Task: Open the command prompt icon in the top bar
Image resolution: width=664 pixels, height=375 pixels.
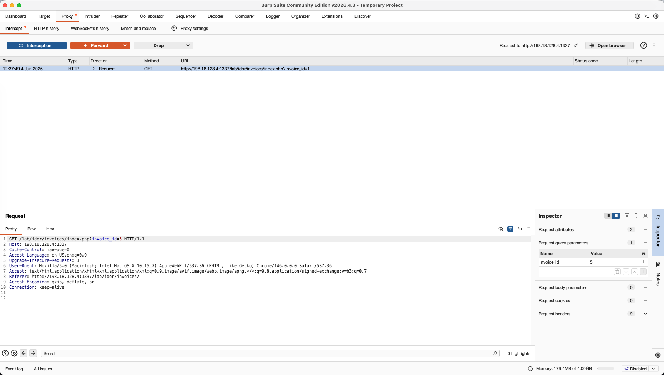Action: [x=647, y=16]
